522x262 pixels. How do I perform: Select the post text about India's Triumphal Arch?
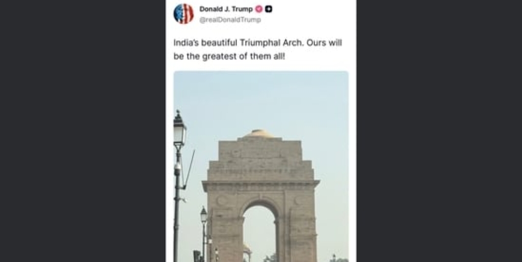pos(257,49)
